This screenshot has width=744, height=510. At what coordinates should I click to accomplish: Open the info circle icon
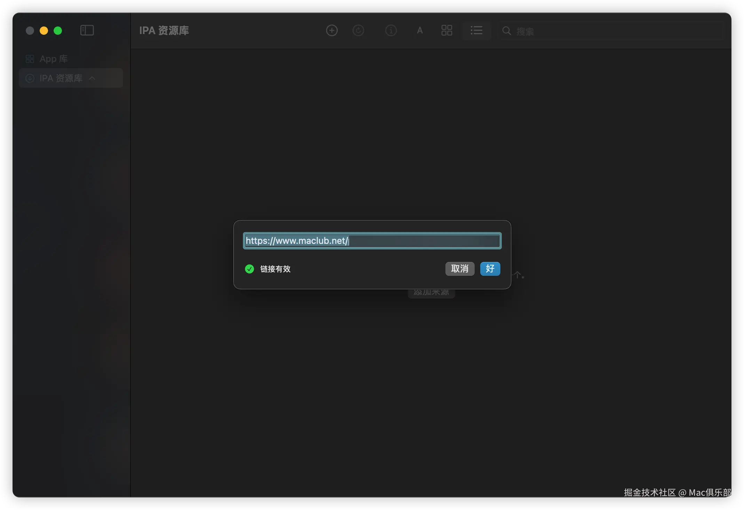click(x=391, y=31)
